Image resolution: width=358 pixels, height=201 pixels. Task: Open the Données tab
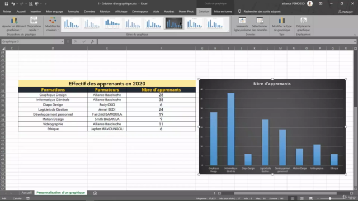89,11
